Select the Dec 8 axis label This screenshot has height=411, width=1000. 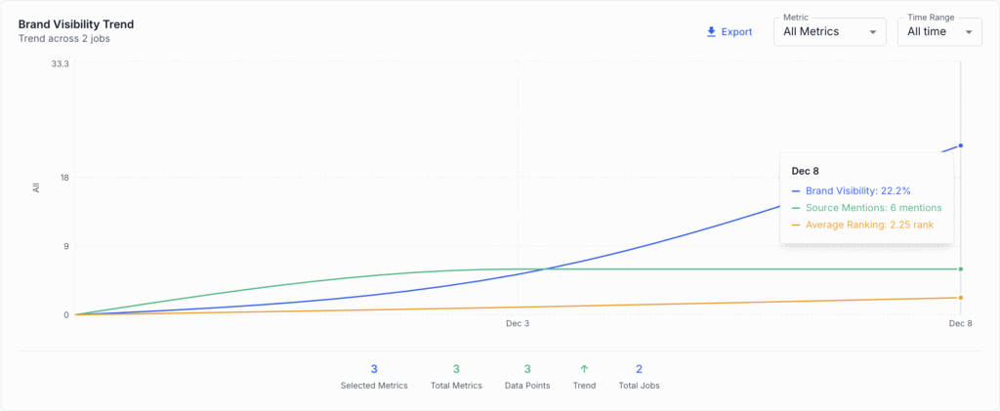[x=960, y=323]
